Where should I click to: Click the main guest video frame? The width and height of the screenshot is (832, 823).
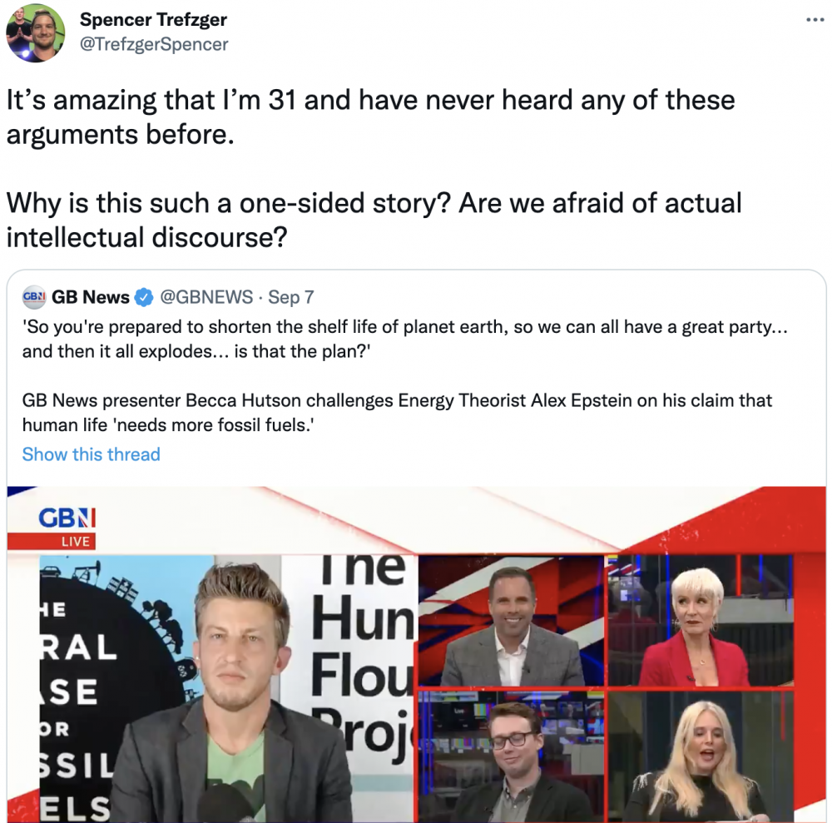pyautogui.click(x=228, y=688)
